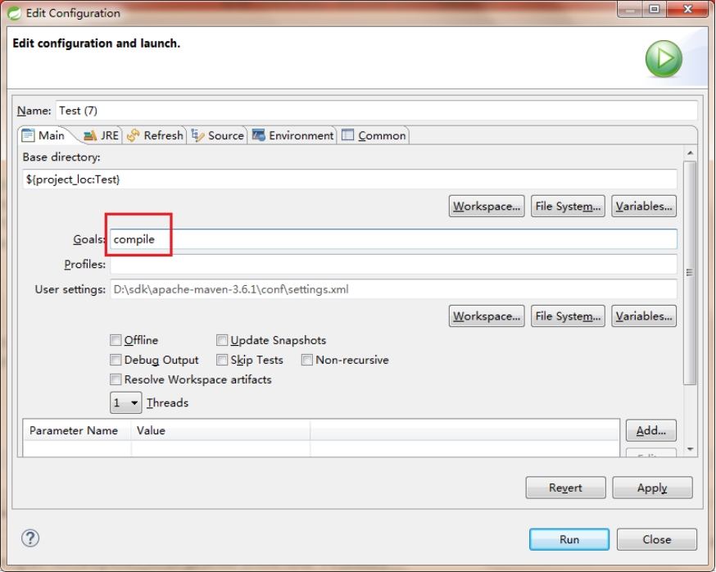716x572 pixels.
Task: Click the green Run arrow icon in header
Action: point(664,58)
